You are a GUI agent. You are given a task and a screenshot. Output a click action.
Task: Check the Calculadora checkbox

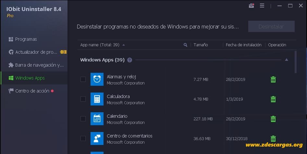pos(83,99)
